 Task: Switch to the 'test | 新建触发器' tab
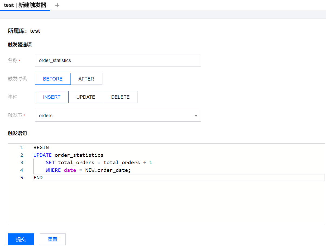click(x=25, y=5)
